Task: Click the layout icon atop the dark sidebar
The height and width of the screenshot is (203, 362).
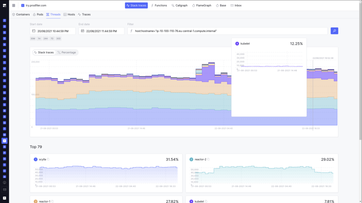Action: 4,6
